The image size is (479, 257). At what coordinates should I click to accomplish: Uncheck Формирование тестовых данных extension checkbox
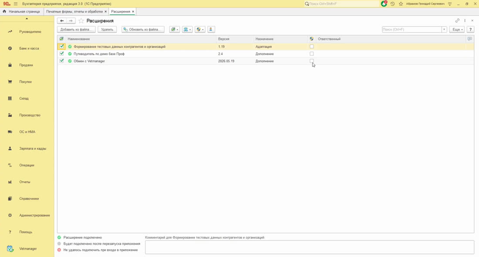62,47
